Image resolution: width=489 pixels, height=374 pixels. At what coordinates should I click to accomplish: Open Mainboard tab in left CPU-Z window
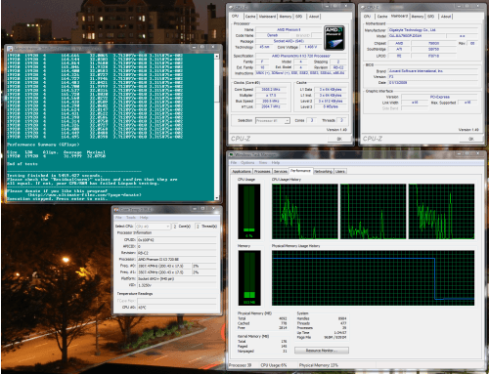(x=267, y=17)
